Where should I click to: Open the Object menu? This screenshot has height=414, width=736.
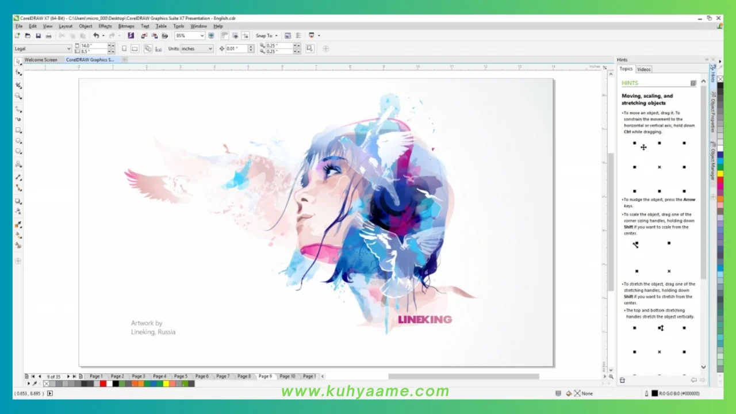coord(85,26)
